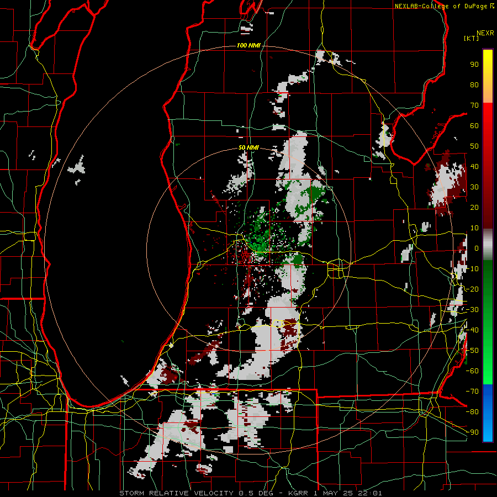Select the -80 value on velocity scale
The width and height of the screenshot is (497, 497).
pos(472,412)
